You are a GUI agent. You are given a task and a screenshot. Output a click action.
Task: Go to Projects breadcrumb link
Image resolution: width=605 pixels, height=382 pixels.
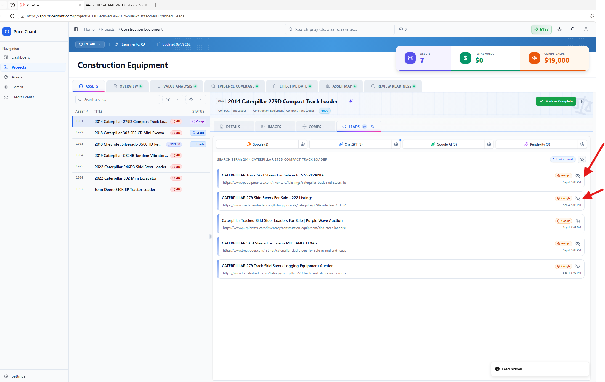click(x=108, y=29)
